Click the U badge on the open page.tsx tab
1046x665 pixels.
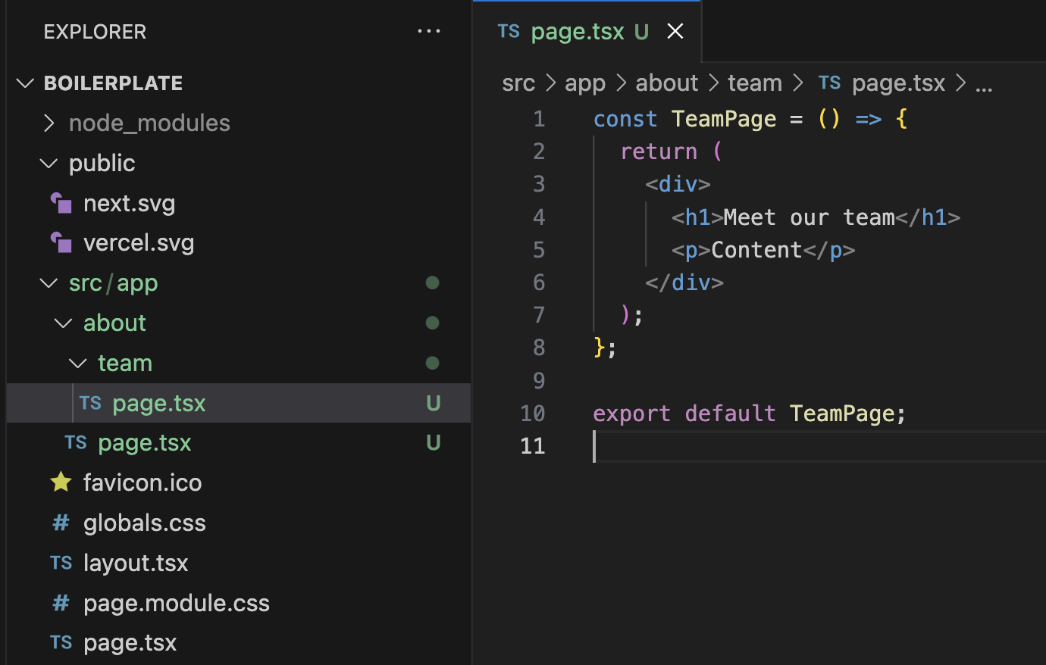(x=640, y=31)
